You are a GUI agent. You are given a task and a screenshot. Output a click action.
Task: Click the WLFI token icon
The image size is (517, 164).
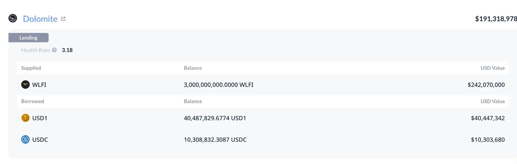[x=25, y=85]
